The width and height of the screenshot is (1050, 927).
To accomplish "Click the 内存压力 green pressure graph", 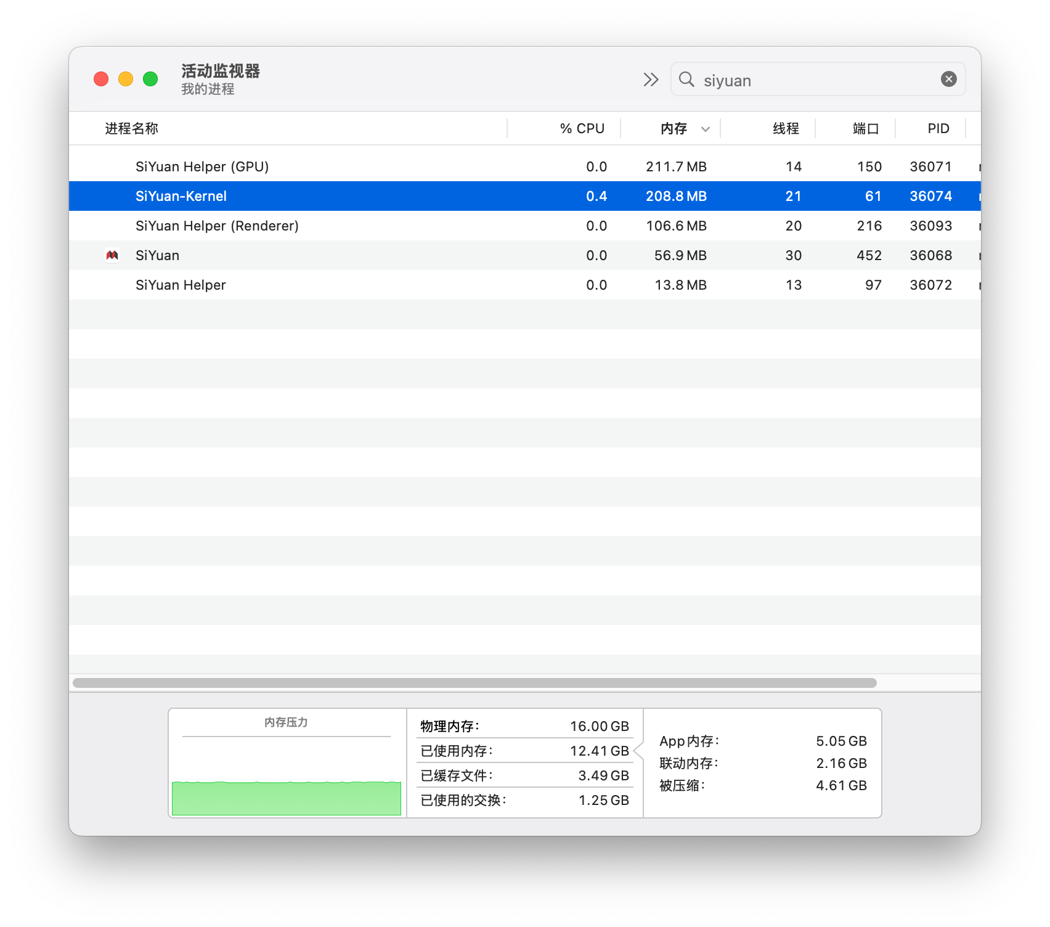I will click(287, 798).
